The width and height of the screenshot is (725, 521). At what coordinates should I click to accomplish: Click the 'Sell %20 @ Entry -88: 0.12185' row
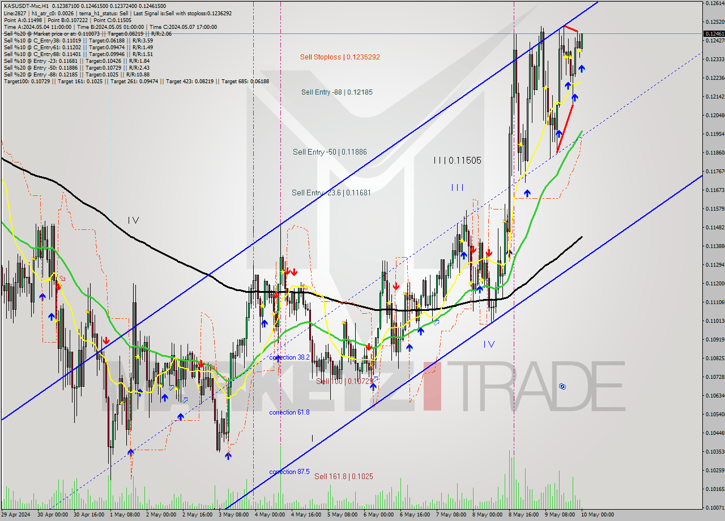pyautogui.click(x=76, y=74)
